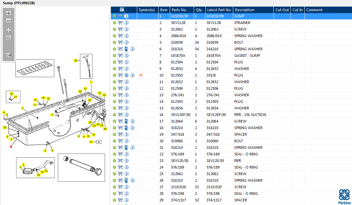Screen dimensions: 352x205
Task: Click callout 30 on the diagram
Action: coord(76,60)
